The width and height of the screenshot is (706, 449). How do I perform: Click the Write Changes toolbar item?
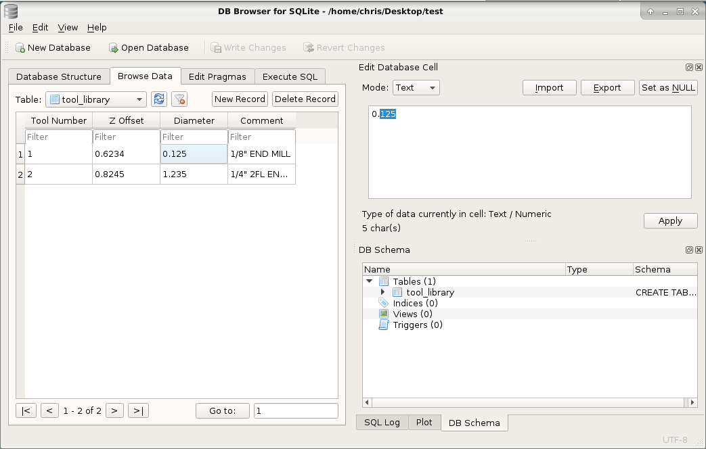pyautogui.click(x=248, y=48)
